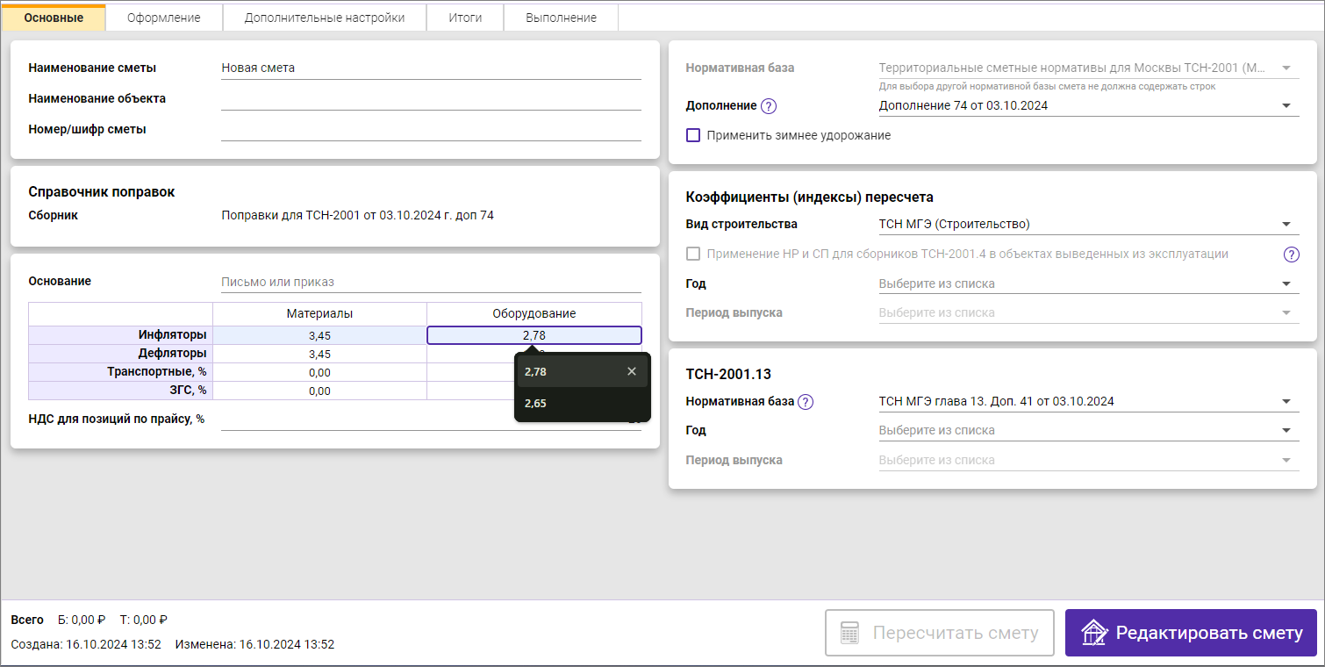This screenshot has width=1325, height=667.
Task: Click the Основание text field
Action: (x=430, y=282)
